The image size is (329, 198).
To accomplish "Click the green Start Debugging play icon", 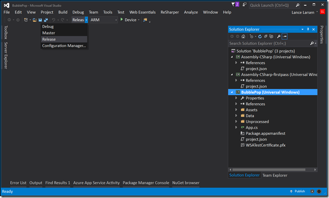I will (122, 20).
